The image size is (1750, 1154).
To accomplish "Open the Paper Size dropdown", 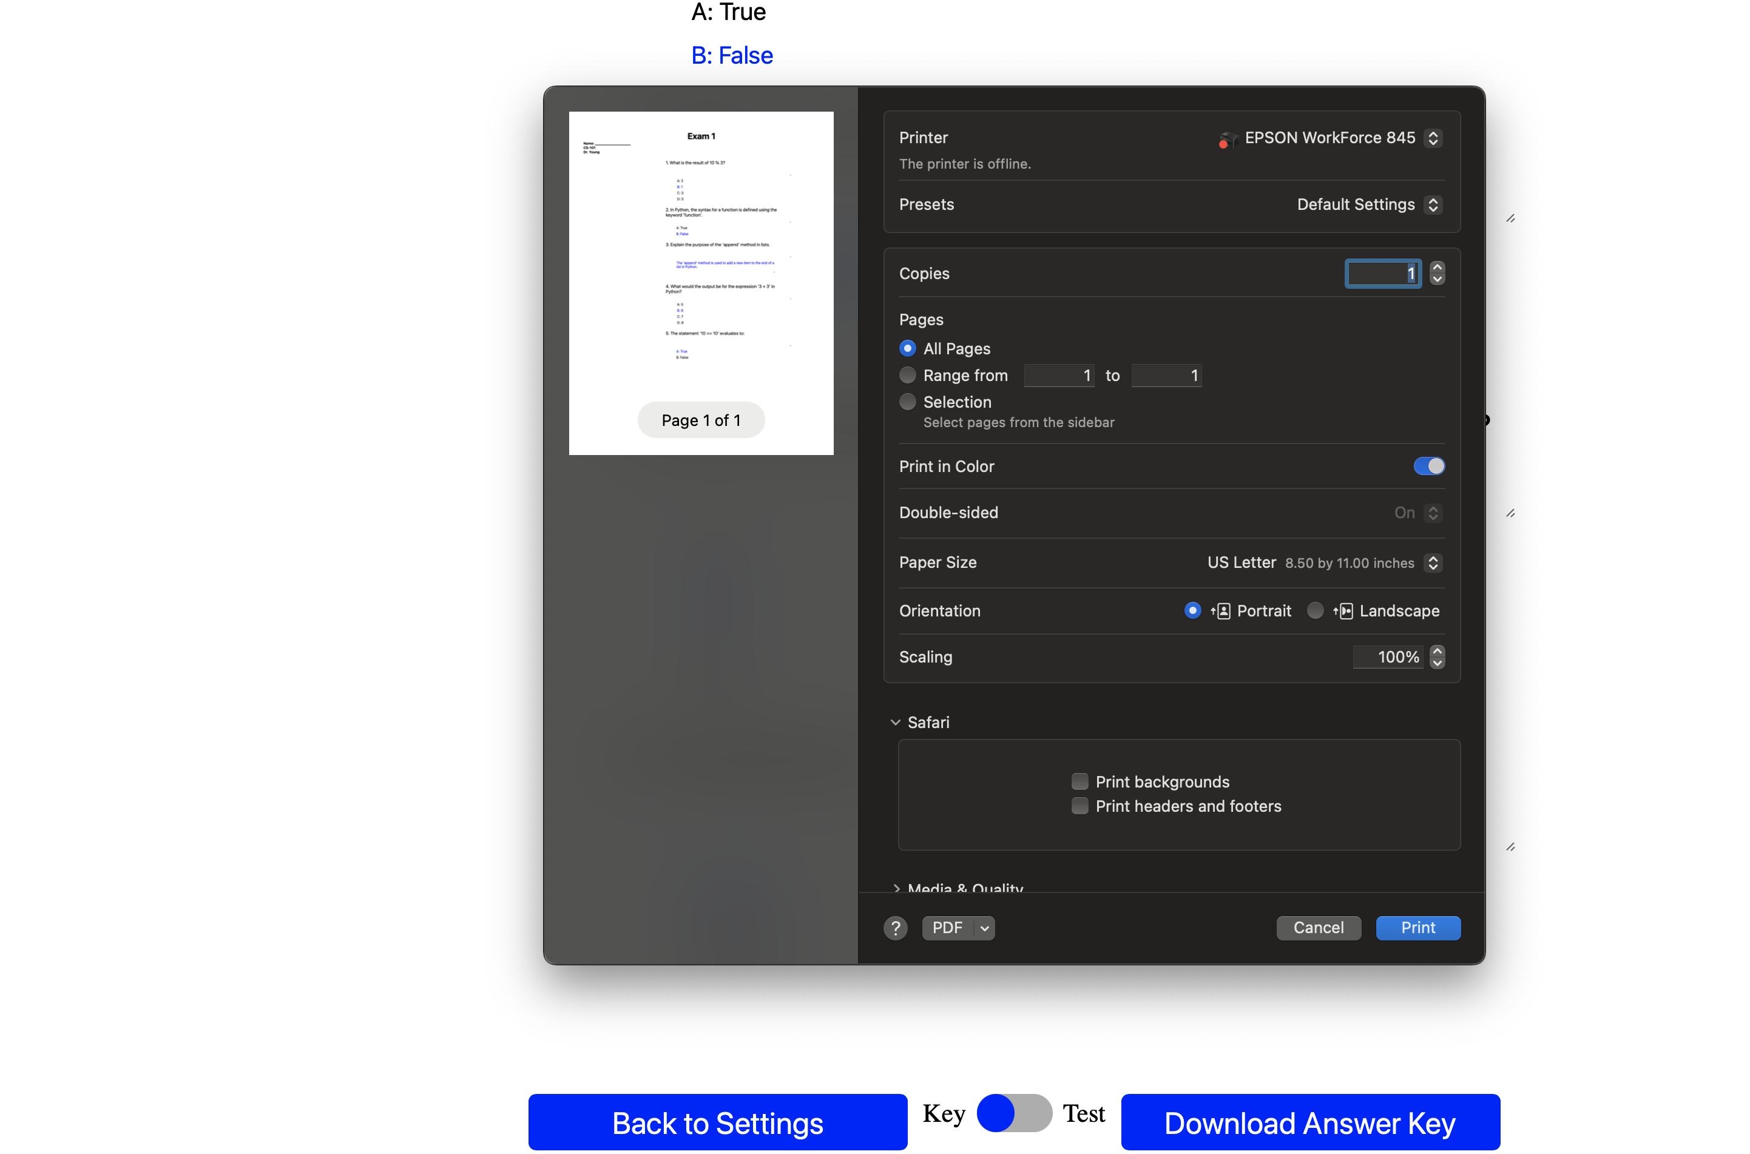I will pyautogui.click(x=1432, y=563).
